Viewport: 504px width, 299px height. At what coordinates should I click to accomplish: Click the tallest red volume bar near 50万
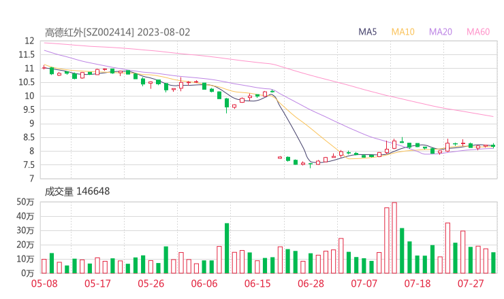[394, 238]
